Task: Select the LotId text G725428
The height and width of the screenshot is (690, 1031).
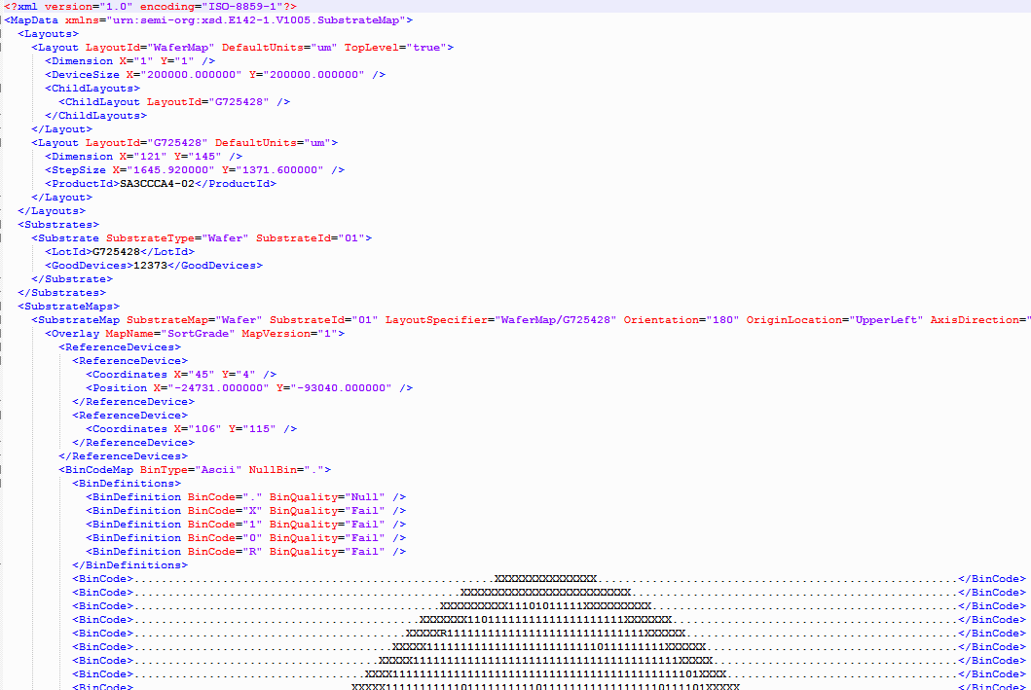Action: pyautogui.click(x=117, y=252)
